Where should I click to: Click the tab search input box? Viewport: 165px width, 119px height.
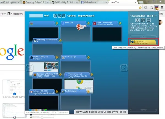coord(36,16)
